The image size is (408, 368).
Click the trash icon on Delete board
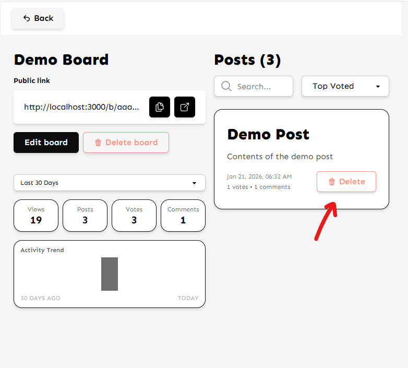[98, 143]
